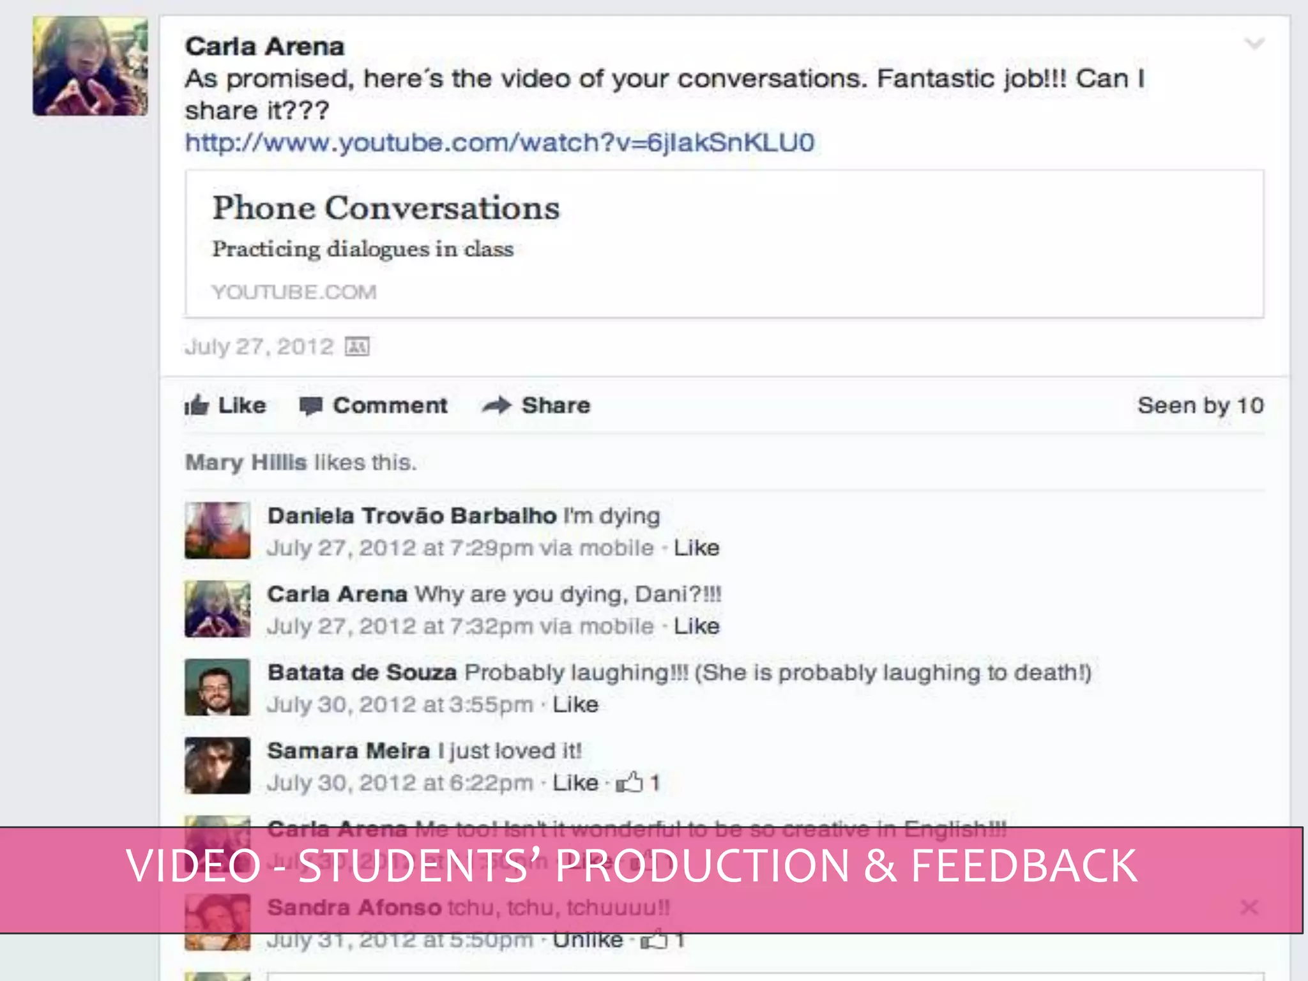Click the Like text under the post
This screenshot has width=1308, height=981.
coord(242,405)
